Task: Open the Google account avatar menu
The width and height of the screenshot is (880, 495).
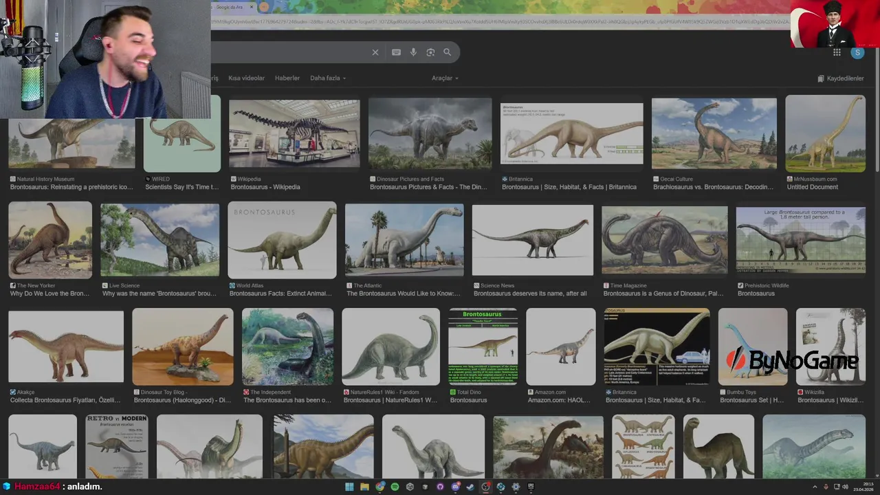Action: click(x=857, y=52)
